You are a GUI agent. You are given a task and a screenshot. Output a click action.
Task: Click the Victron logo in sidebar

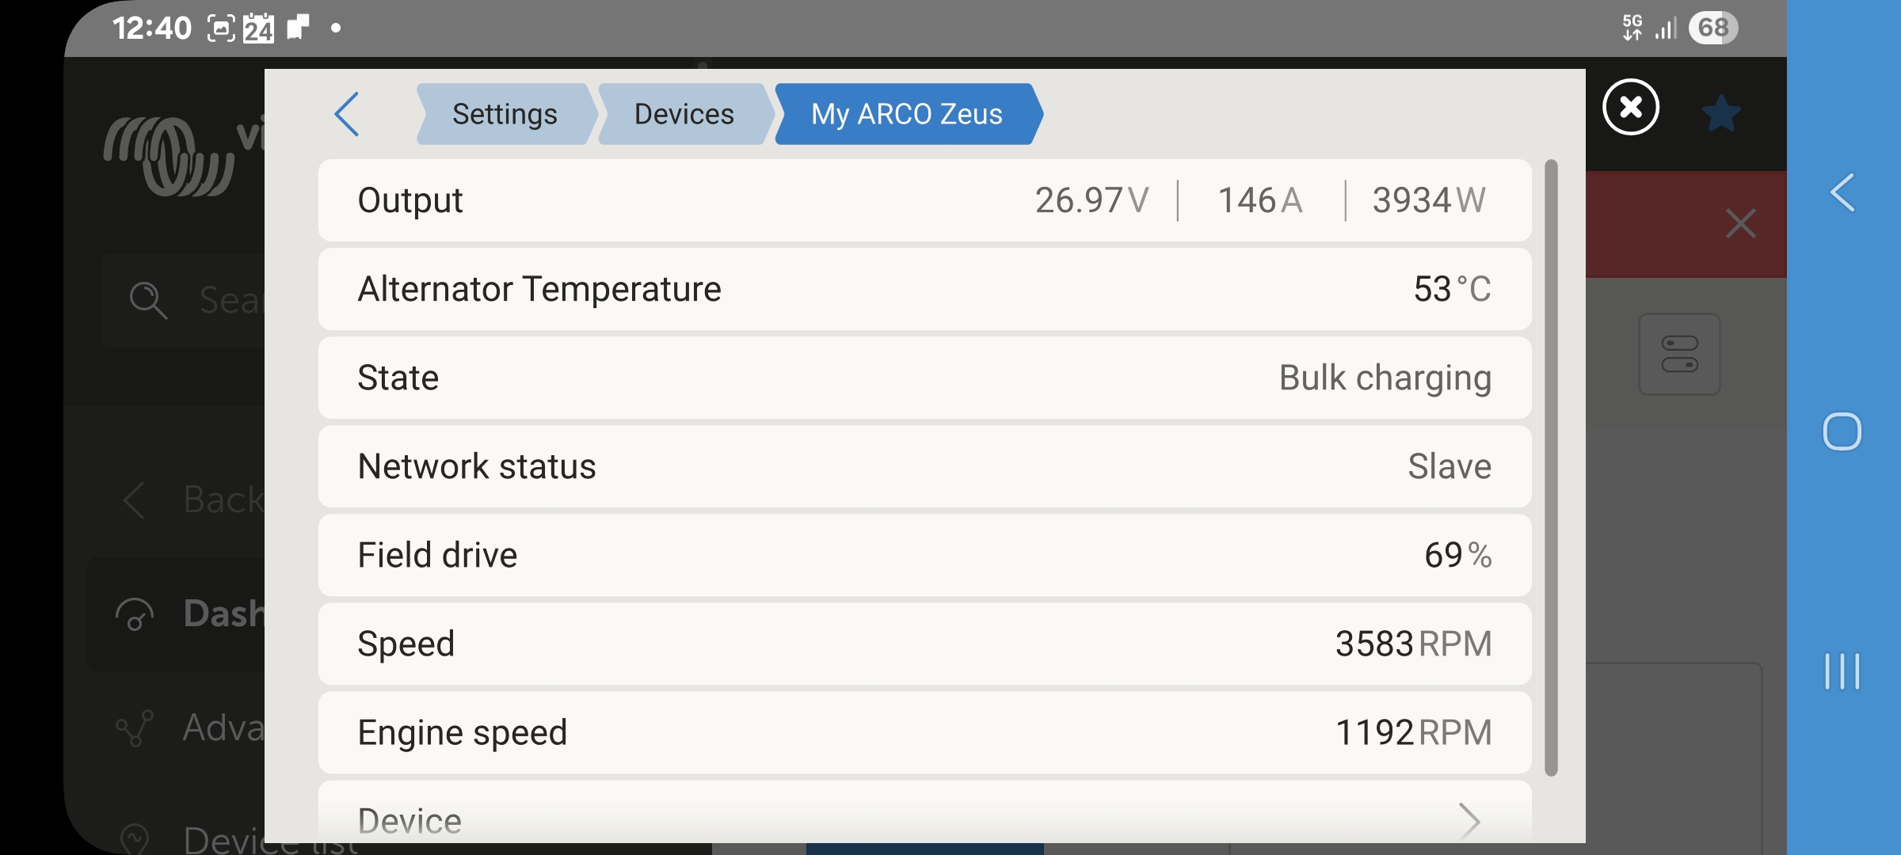coord(170,156)
